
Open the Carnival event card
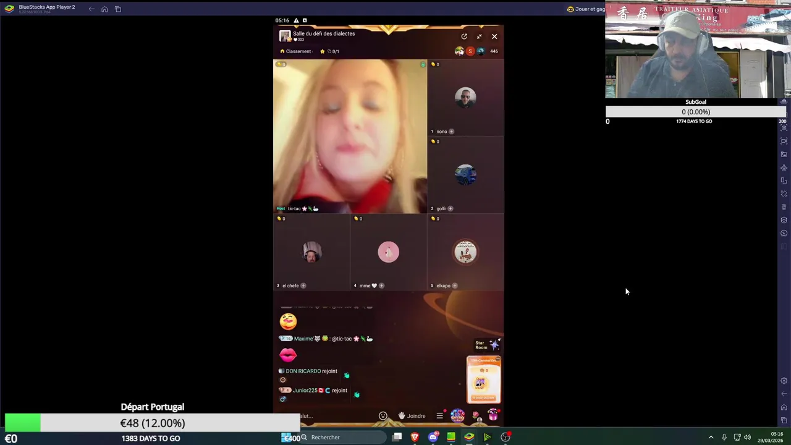coord(483,380)
